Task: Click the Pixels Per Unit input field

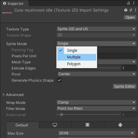Action: (x=117, y=56)
